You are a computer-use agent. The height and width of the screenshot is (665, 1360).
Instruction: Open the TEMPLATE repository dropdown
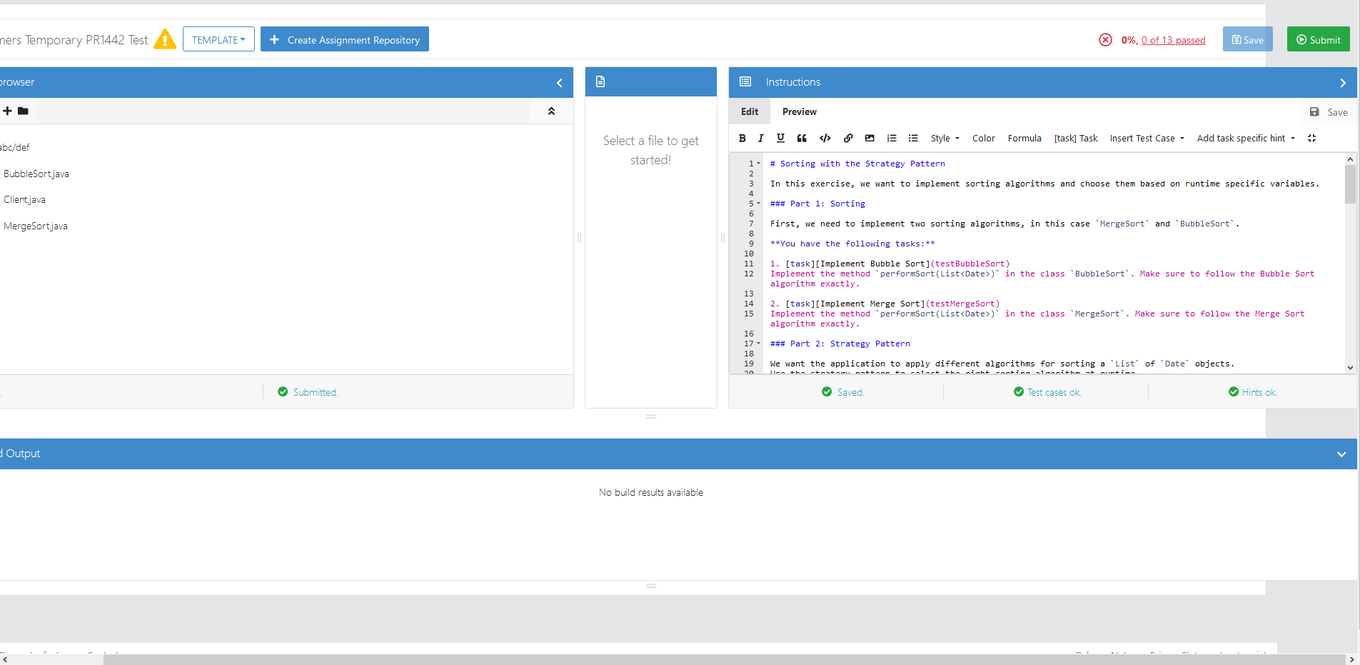[218, 39]
